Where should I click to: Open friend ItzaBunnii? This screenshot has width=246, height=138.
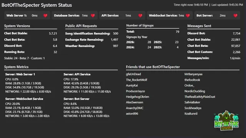(x=191, y=113)
